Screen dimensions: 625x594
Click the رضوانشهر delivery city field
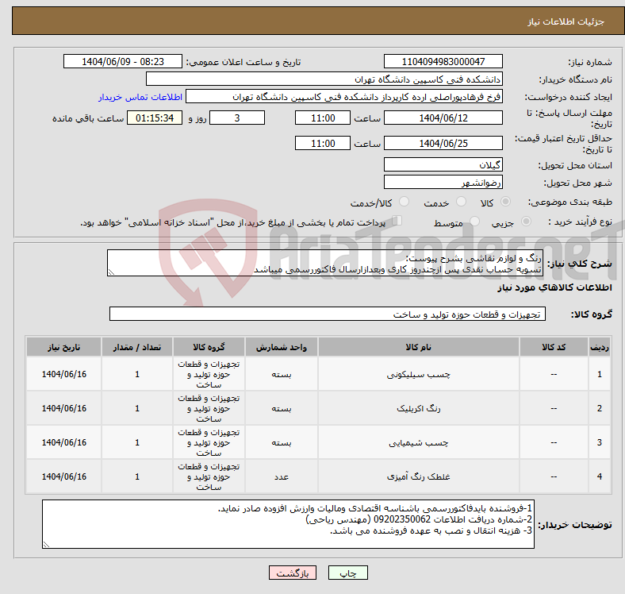click(x=443, y=183)
